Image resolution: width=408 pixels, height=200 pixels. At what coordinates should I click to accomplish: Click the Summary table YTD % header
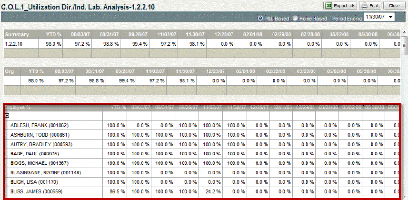click(x=52, y=35)
